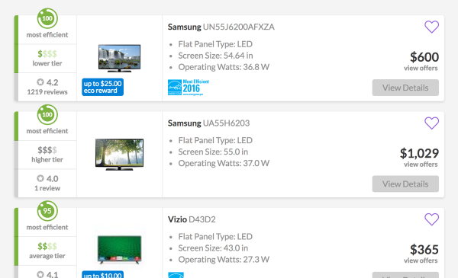View offers under the $1,029 price
Screen dimensions: 458x278
click(421, 165)
